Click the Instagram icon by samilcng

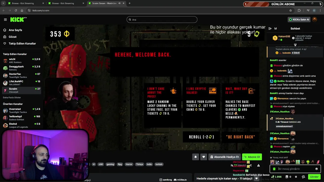point(161,180)
